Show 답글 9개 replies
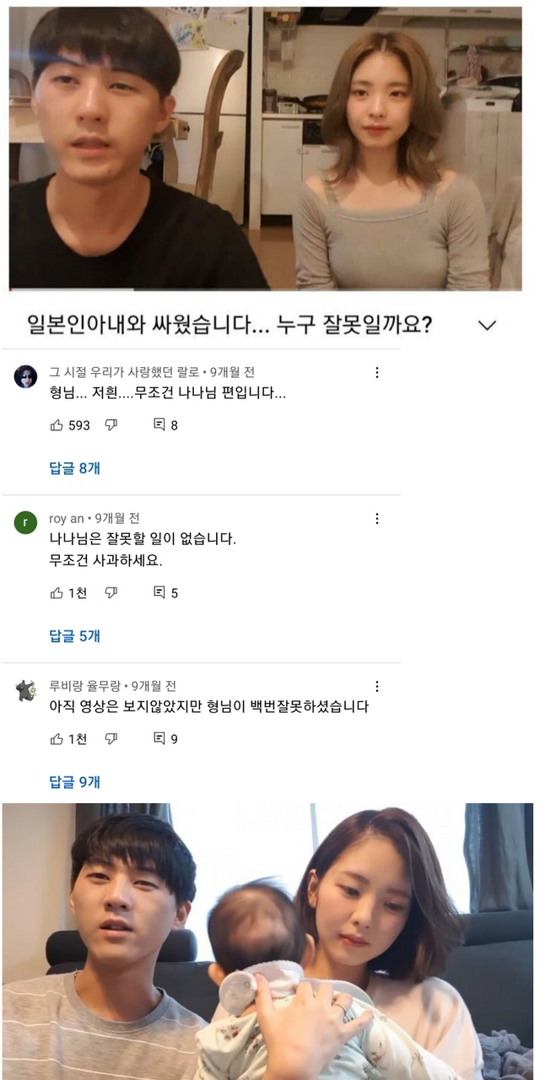 (x=74, y=782)
